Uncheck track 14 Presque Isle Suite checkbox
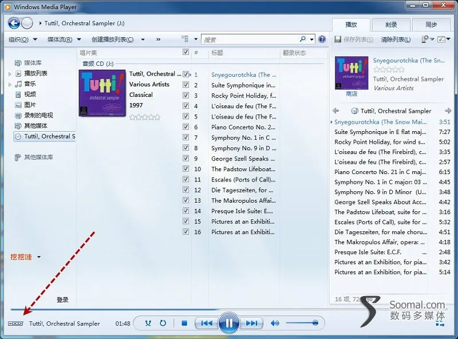Viewport: 458px width, 339px height. tap(185, 211)
